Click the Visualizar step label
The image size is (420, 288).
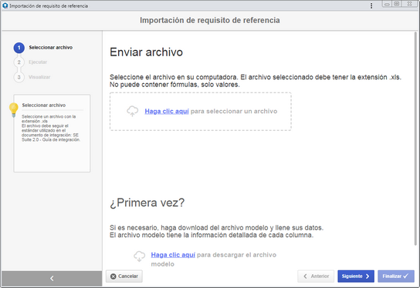click(x=39, y=77)
